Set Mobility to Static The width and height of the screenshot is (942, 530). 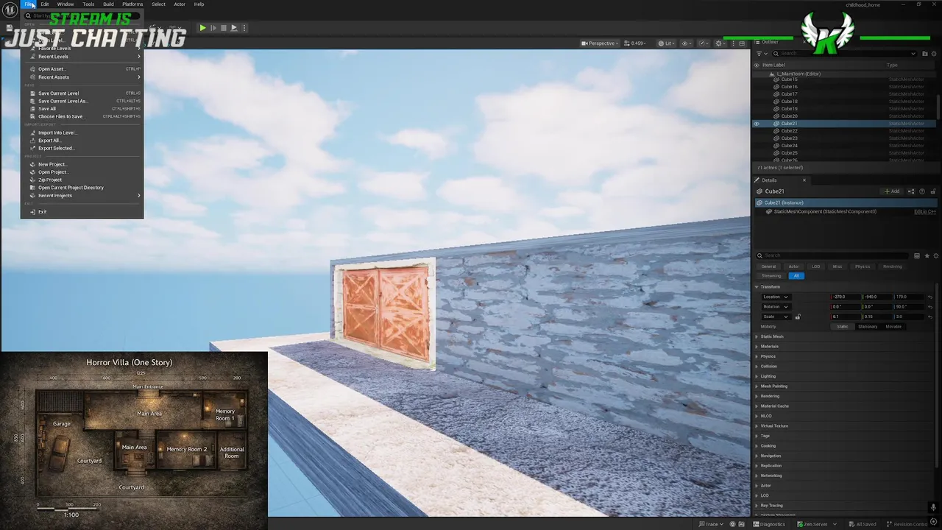(x=843, y=327)
